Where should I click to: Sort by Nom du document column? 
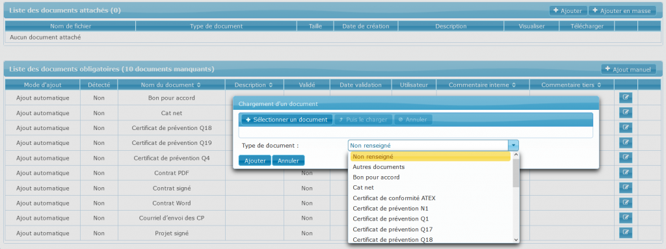(171, 85)
